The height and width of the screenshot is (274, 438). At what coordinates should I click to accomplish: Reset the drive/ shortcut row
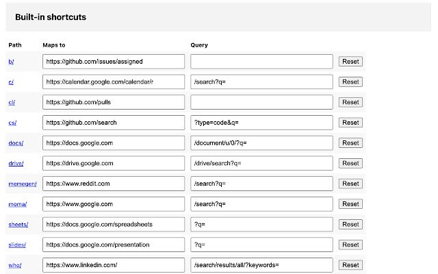coord(350,163)
